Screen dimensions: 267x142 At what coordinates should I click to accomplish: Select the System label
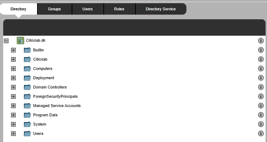pyautogui.click(x=40, y=124)
